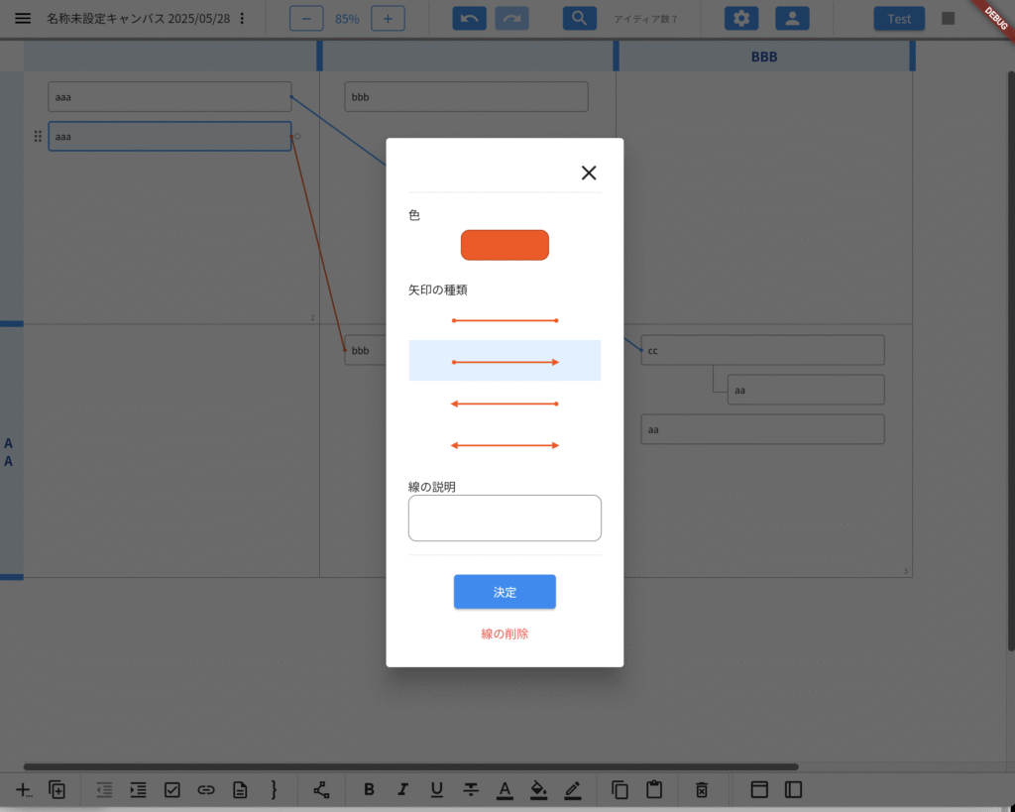Click the zoom in plus button
The width and height of the screenshot is (1015, 812).
click(x=388, y=18)
